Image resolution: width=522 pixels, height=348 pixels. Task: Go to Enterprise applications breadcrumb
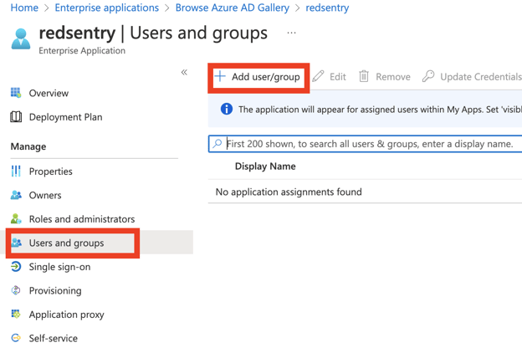(x=107, y=8)
